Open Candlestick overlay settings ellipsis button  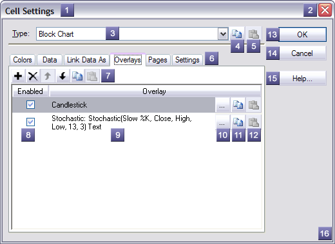click(x=222, y=105)
